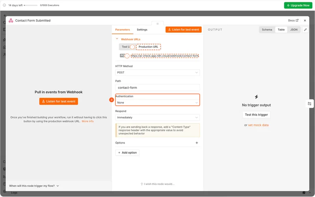Viewport: 315px width, 197px height.
Task: Click the pencil edit output icon
Action: pos(306,30)
